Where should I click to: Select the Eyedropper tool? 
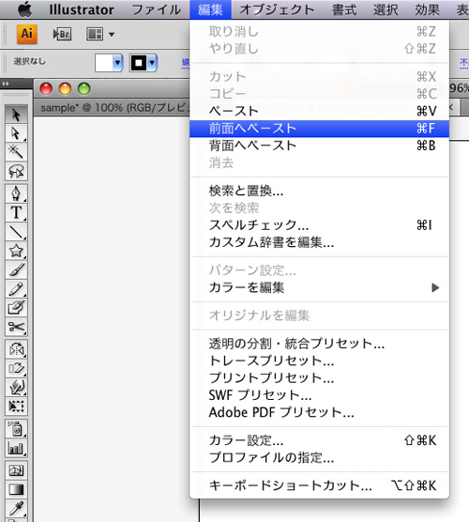point(16,508)
